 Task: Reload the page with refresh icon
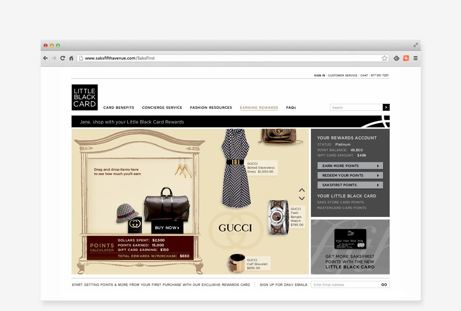[63, 58]
